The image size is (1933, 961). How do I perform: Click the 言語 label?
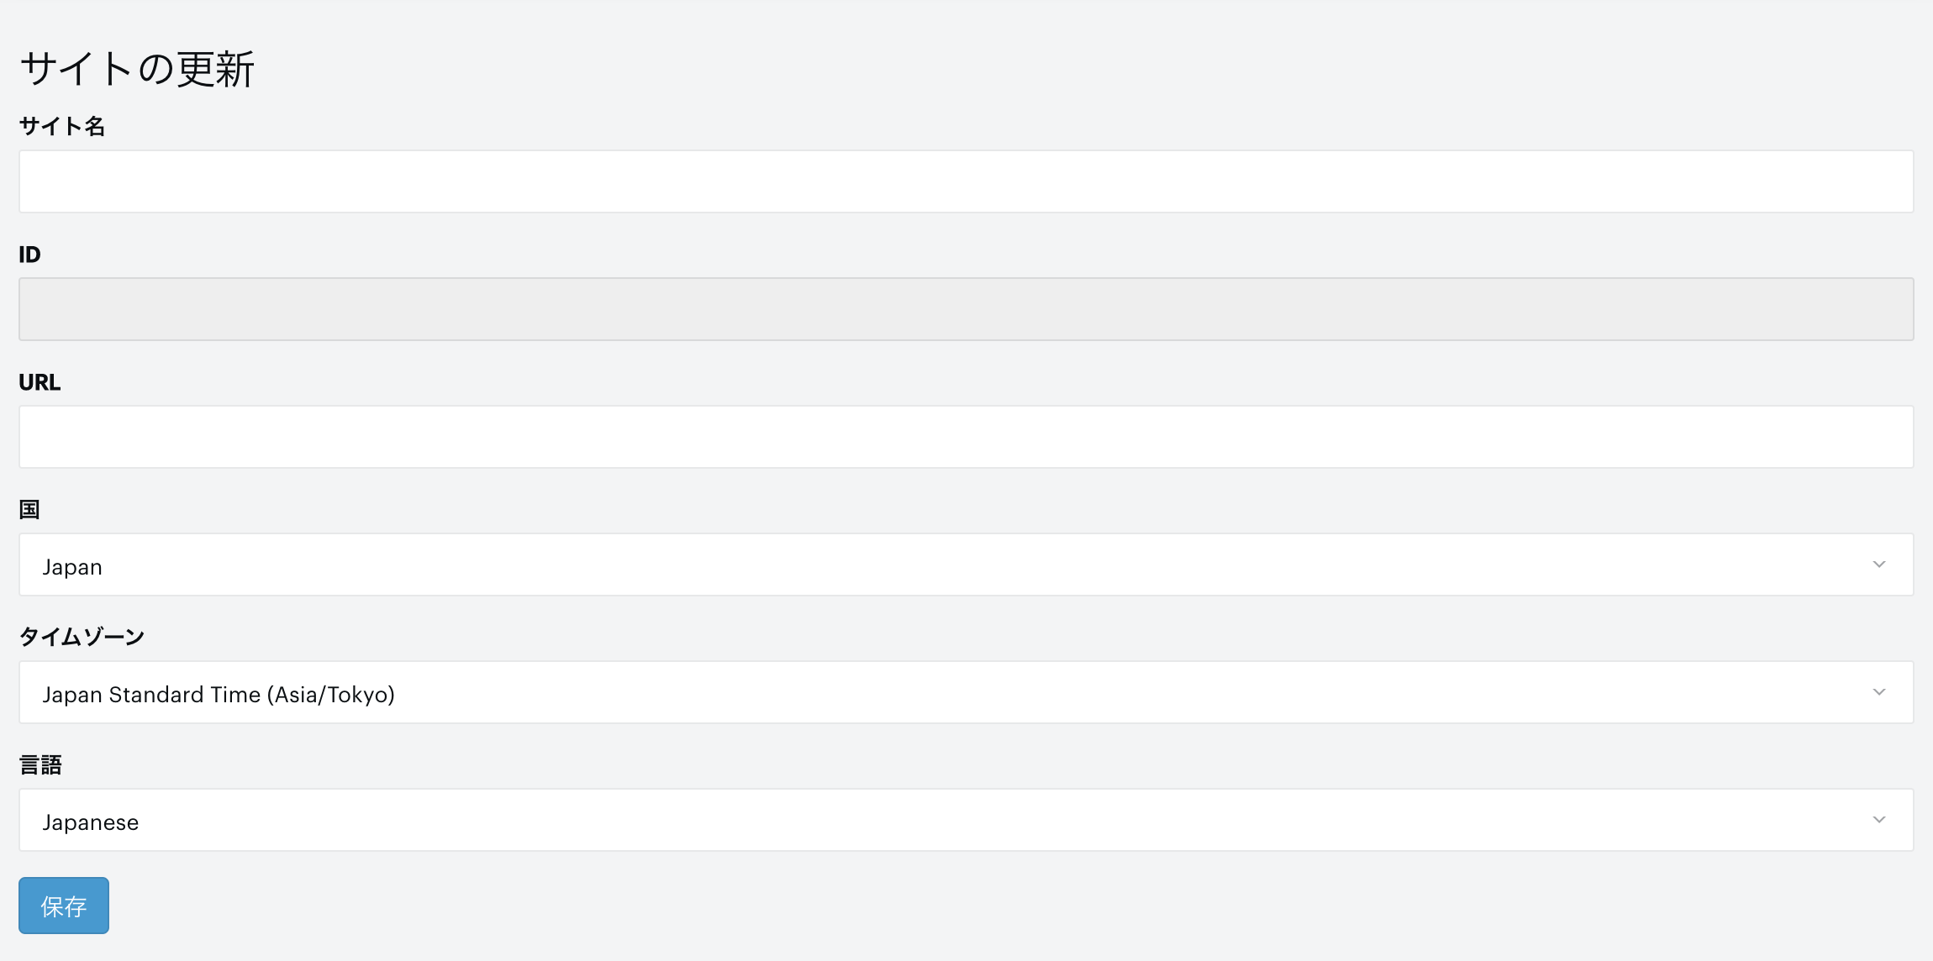[x=40, y=765]
